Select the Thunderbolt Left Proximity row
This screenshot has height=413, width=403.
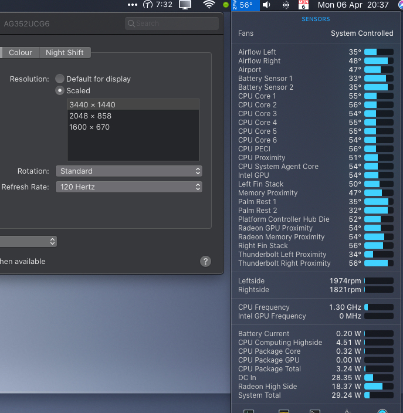[x=316, y=255]
